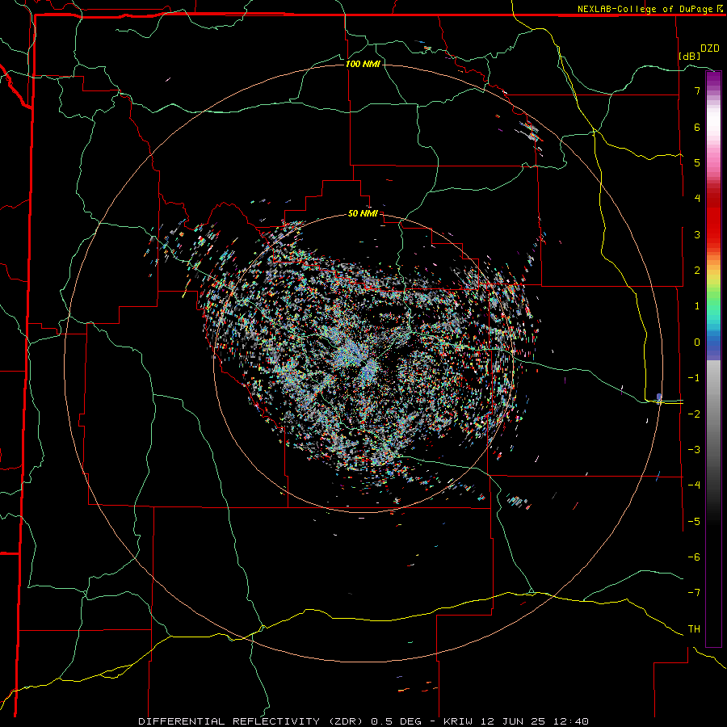Click the 2 value on the scale
The image size is (727, 727).
pos(697,271)
